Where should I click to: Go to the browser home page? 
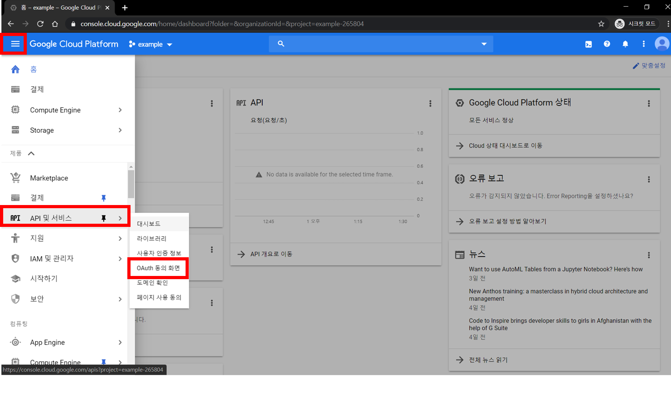click(x=55, y=24)
